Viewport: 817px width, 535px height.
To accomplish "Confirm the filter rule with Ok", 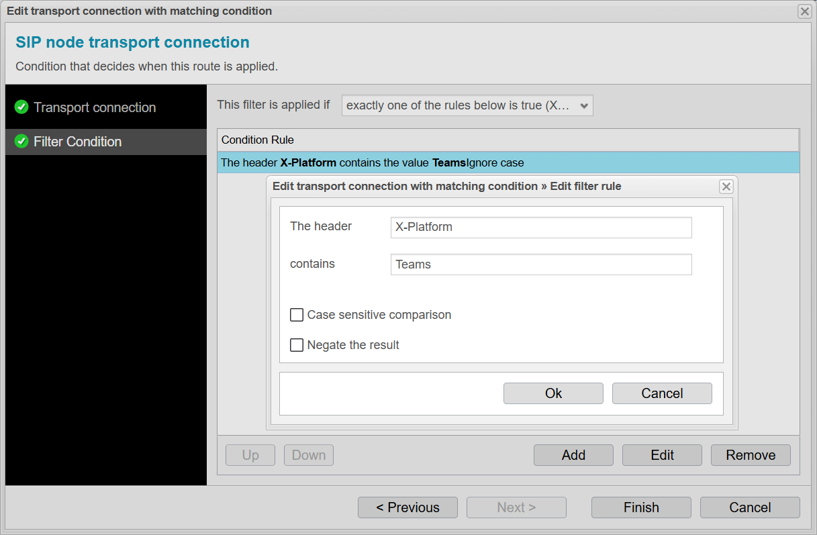I will point(553,393).
